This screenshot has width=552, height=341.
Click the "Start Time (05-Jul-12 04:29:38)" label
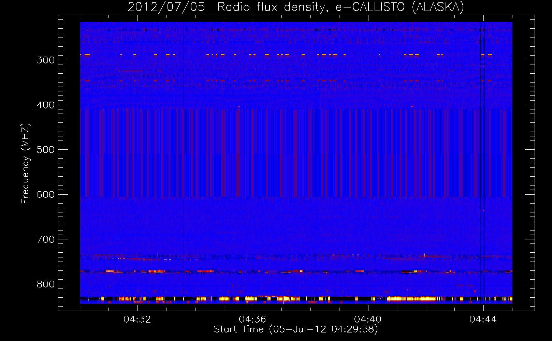[x=296, y=329]
